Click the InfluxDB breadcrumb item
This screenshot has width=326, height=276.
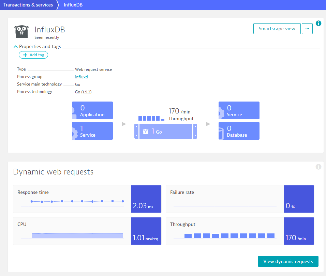pyautogui.click(x=73, y=5)
